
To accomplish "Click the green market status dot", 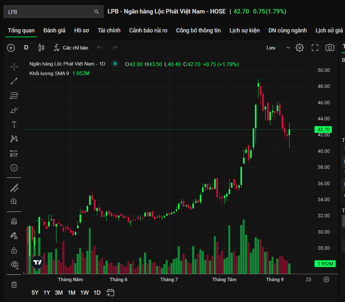I will (x=115, y=64).
